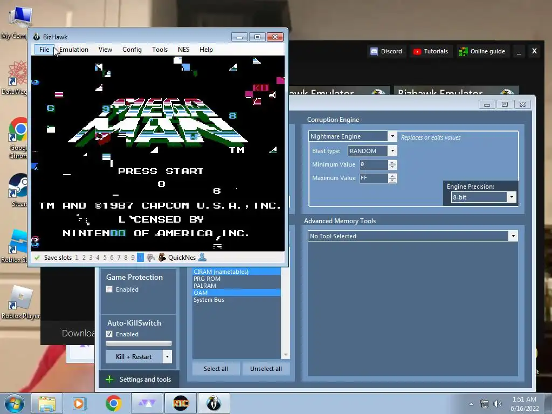Screen dimensions: 552x414
Task: Open NES menu in BizHawk
Action: click(x=183, y=50)
